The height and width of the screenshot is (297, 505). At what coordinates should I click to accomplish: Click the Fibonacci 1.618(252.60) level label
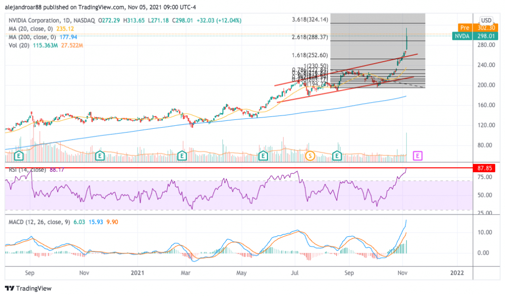pos(310,55)
